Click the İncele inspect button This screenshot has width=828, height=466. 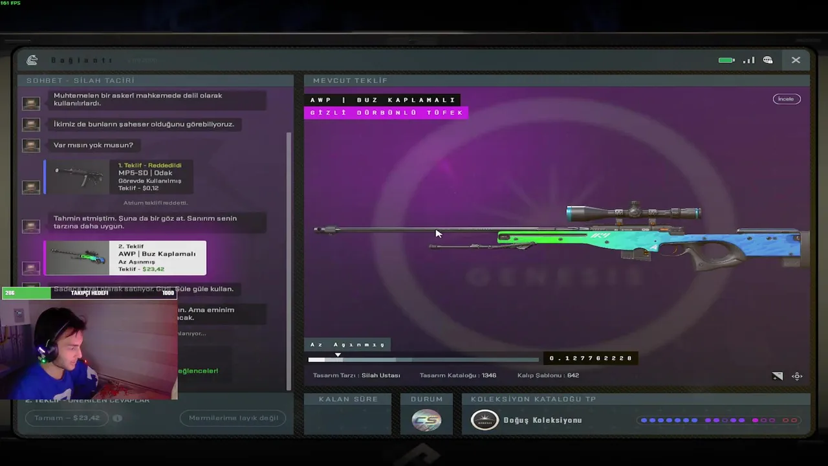(x=786, y=99)
